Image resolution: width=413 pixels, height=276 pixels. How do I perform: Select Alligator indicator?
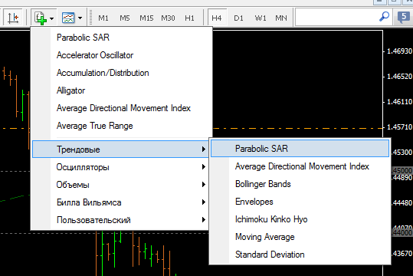click(x=122, y=90)
